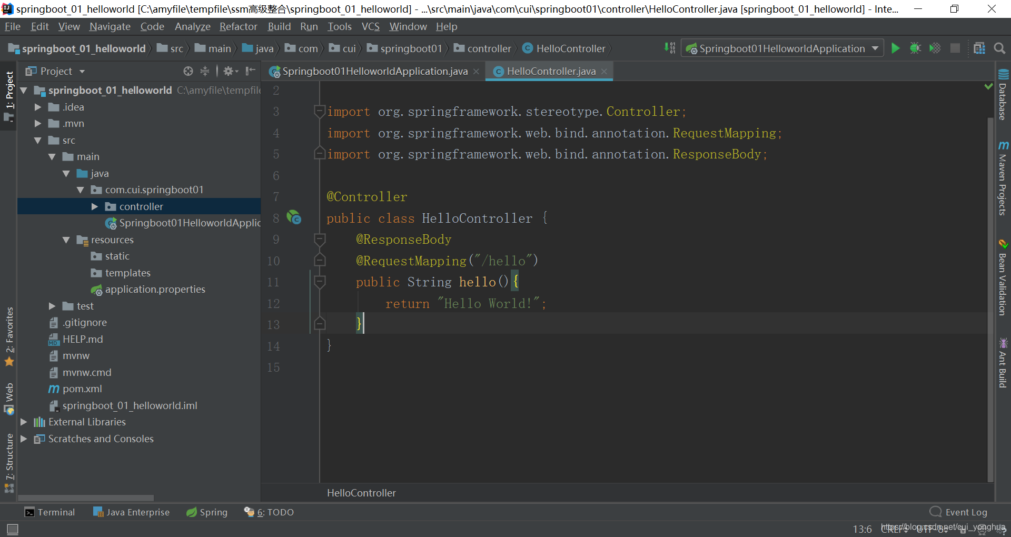The height and width of the screenshot is (537, 1011).
Task: Hide the Project panel with hide icon
Action: (x=250, y=71)
